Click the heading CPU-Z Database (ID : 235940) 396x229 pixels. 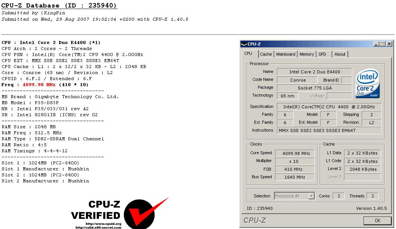pyautogui.click(x=59, y=6)
